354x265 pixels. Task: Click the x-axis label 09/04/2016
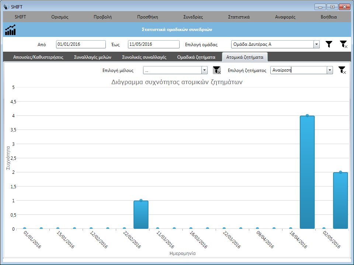click(265, 240)
